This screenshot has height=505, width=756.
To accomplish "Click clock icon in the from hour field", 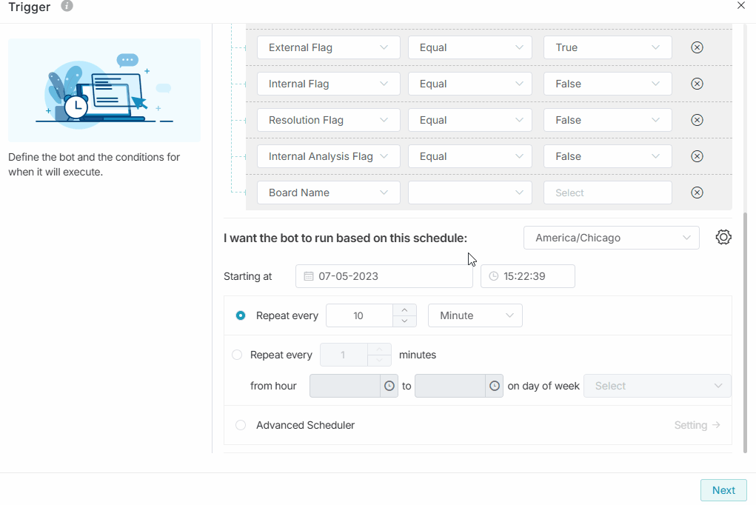I will click(389, 386).
